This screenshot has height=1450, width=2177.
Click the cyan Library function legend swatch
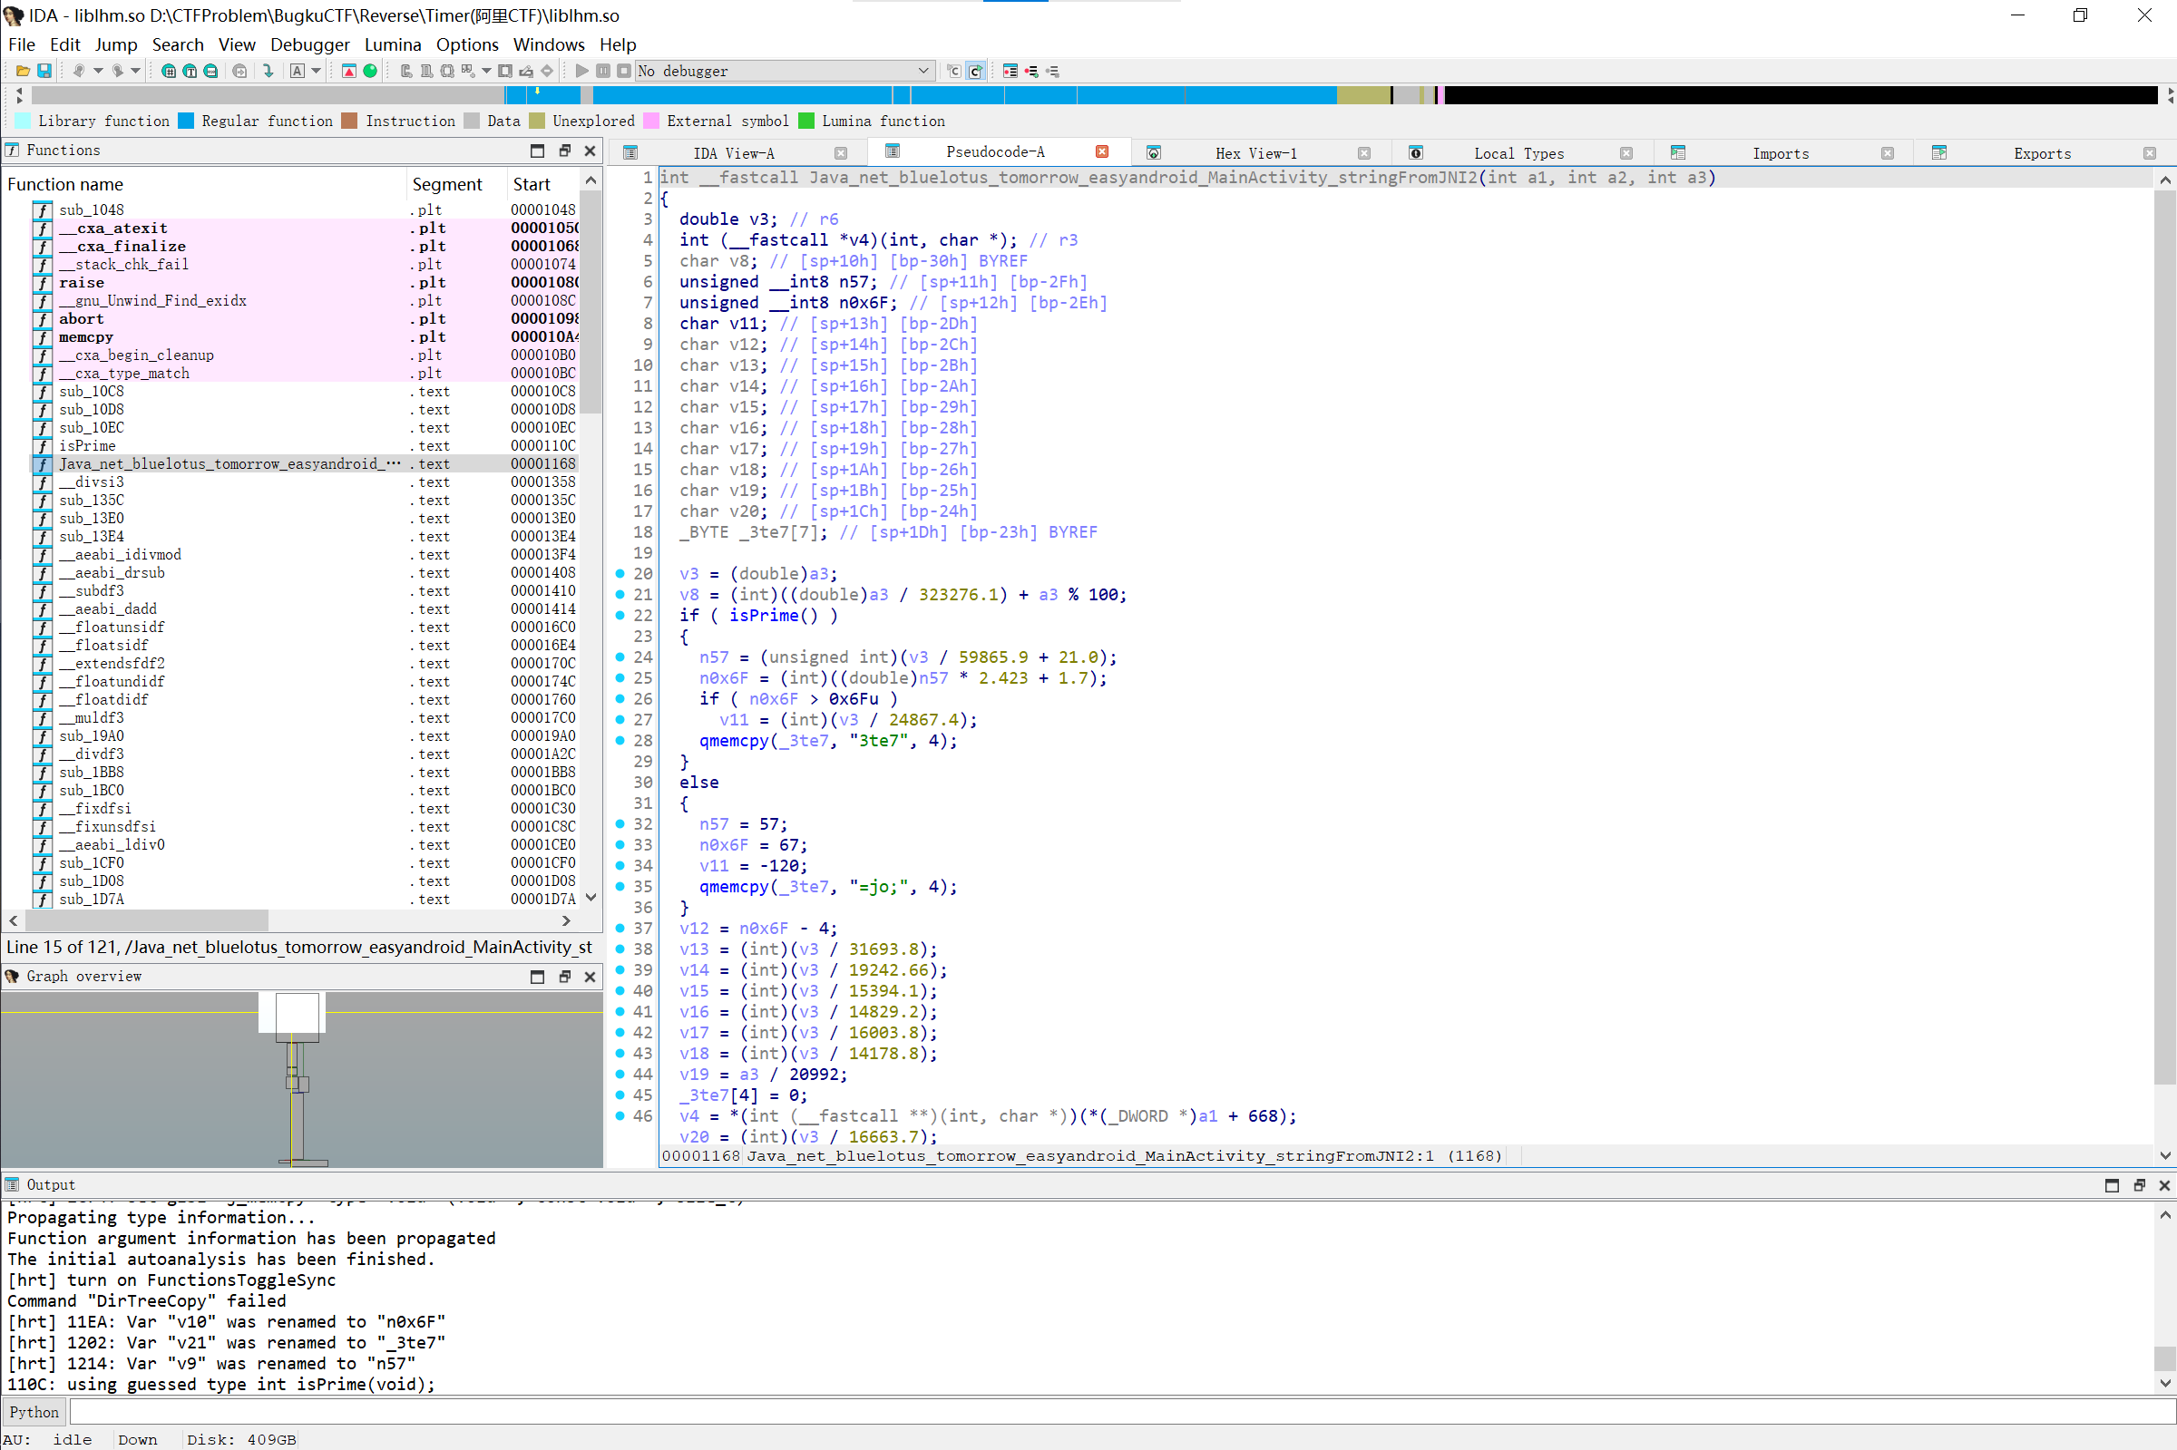[23, 122]
